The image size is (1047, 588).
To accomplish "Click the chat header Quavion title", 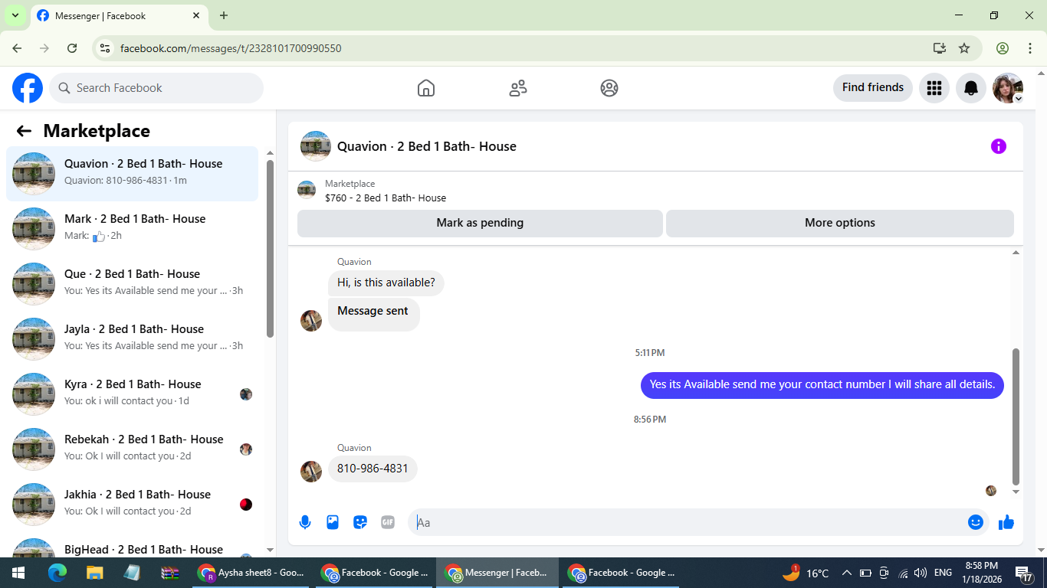I will click(427, 146).
